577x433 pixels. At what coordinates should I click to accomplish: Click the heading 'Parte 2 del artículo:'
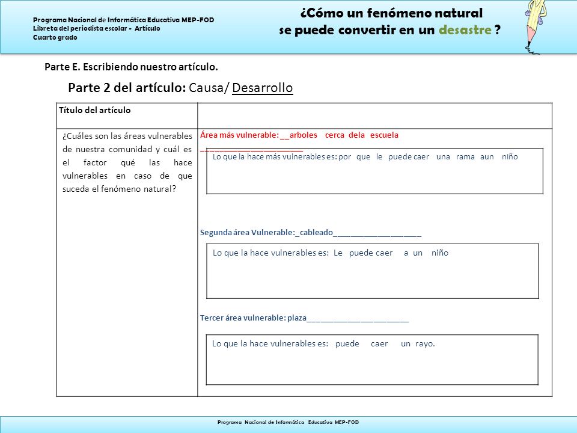127,88
